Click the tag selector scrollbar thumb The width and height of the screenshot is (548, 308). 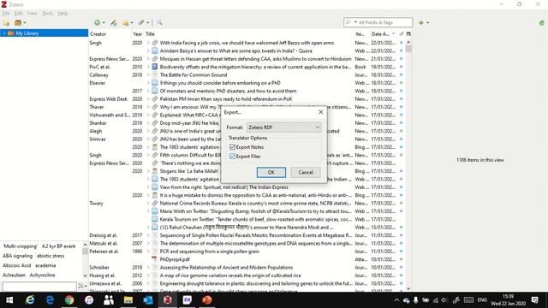(85, 251)
